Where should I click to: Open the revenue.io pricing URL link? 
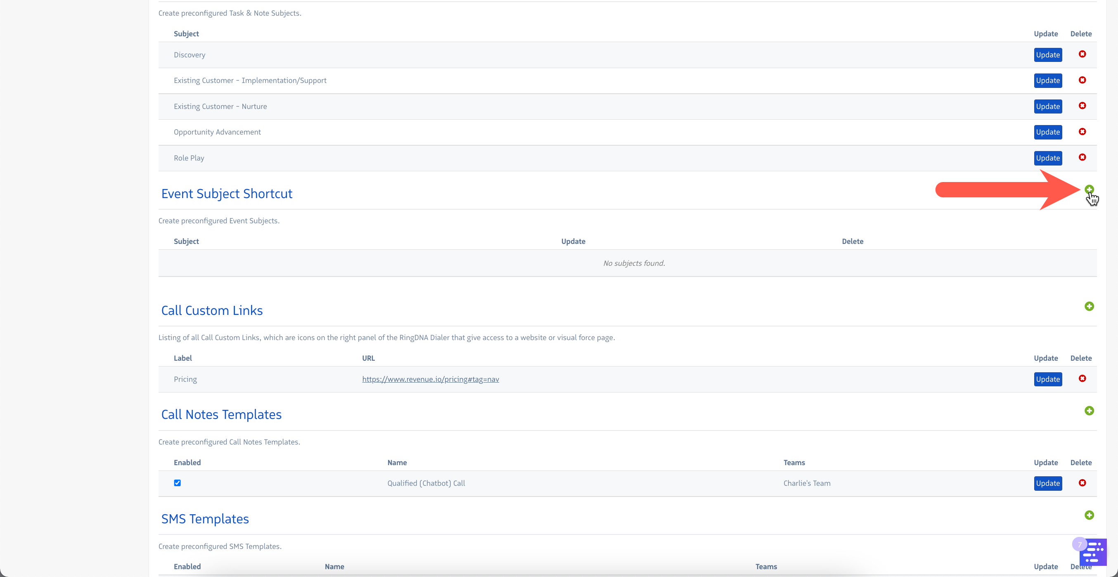point(430,379)
